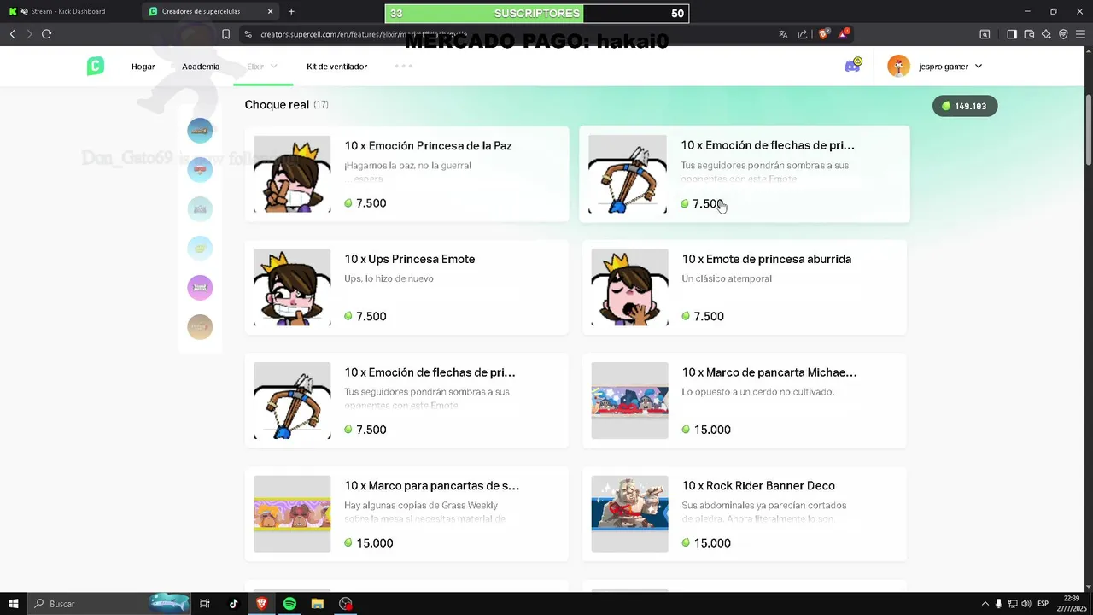Open Task View in the taskbar
This screenshot has width=1093, height=615.
click(205, 604)
